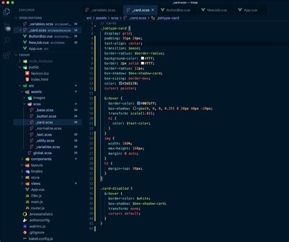Open _text.scss from the file tree
This screenshot has height=242, width=289.
[x=48, y=134]
